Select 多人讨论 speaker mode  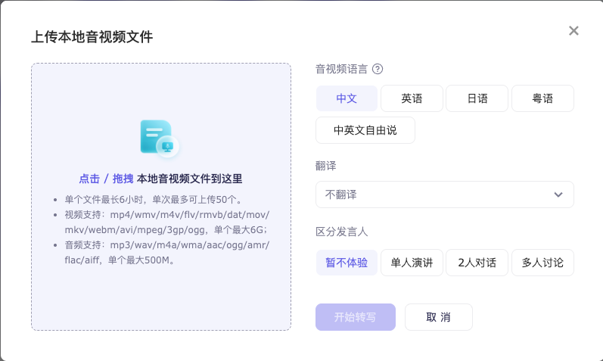point(542,263)
